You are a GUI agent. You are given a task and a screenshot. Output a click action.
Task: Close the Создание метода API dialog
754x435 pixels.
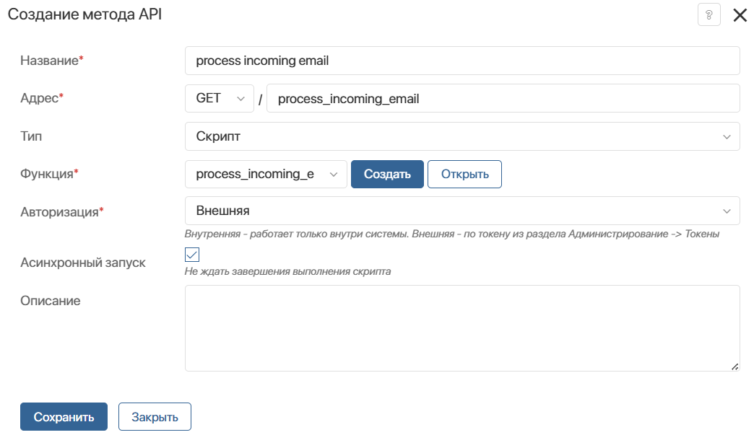coord(740,14)
